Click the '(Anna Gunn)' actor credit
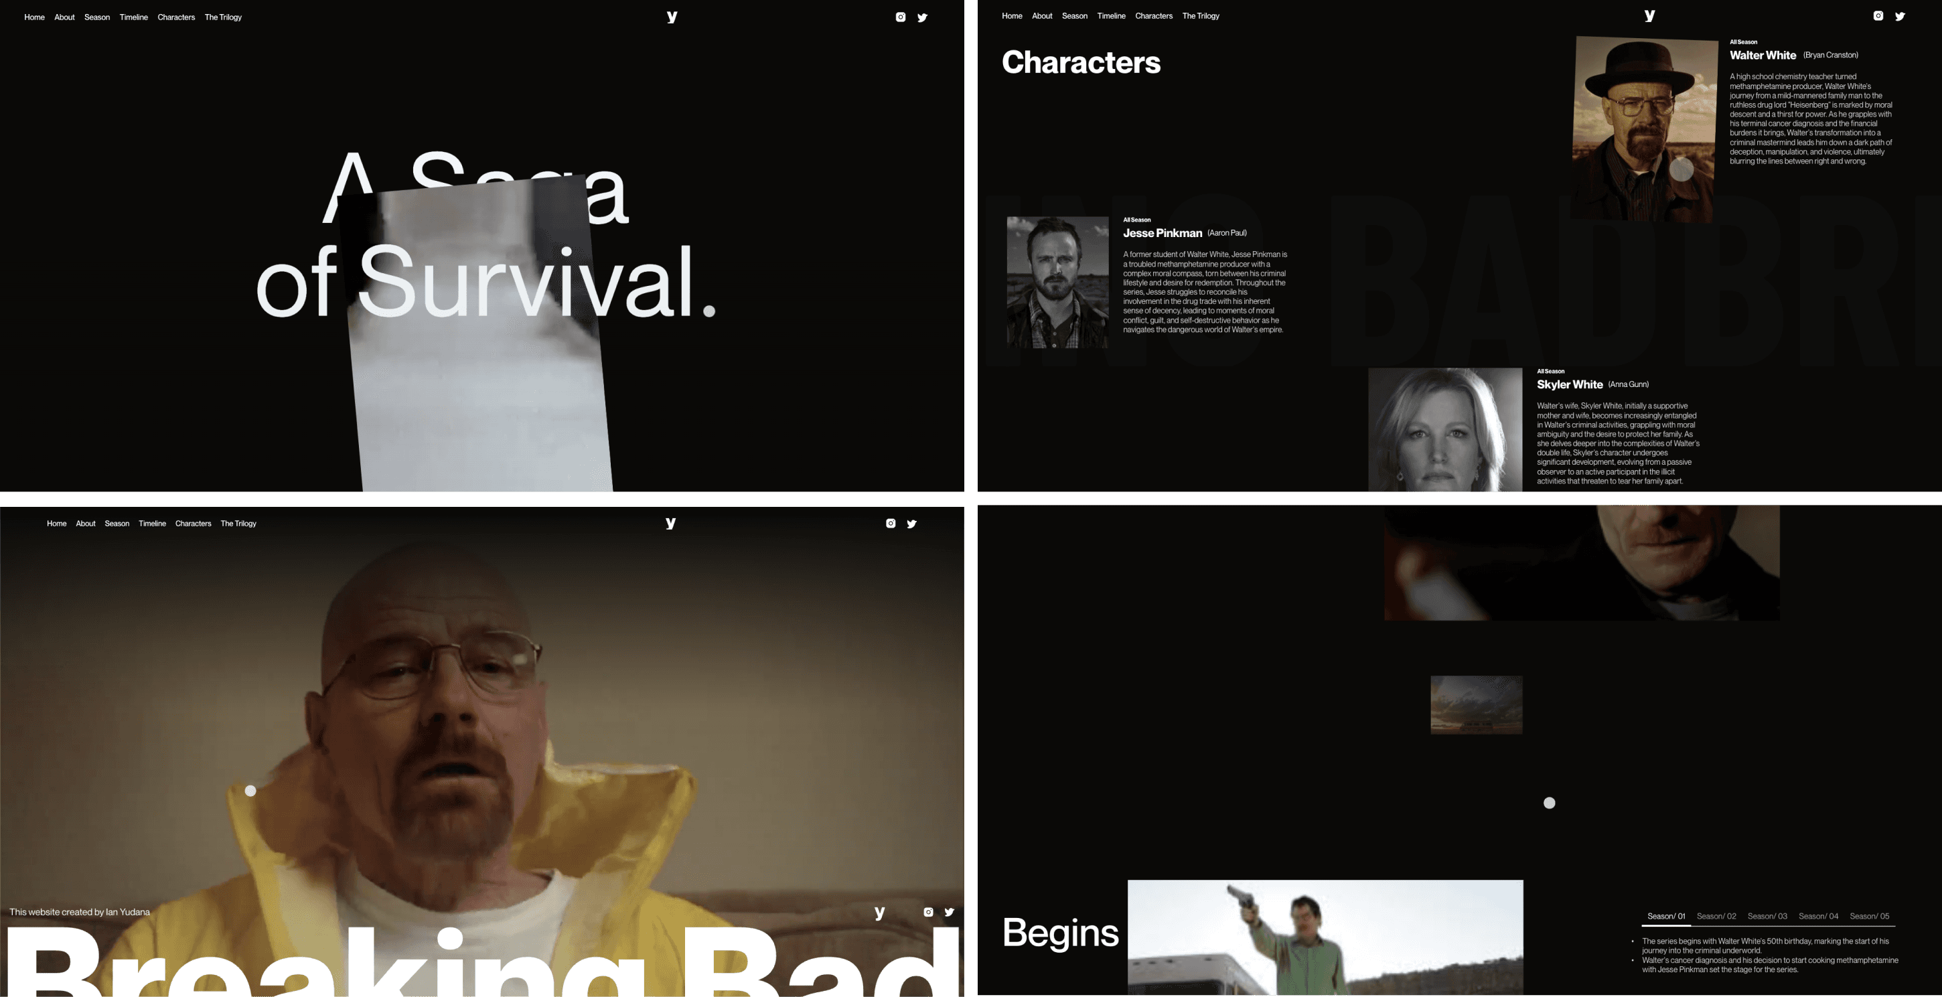The height and width of the screenshot is (997, 1942). click(1629, 384)
